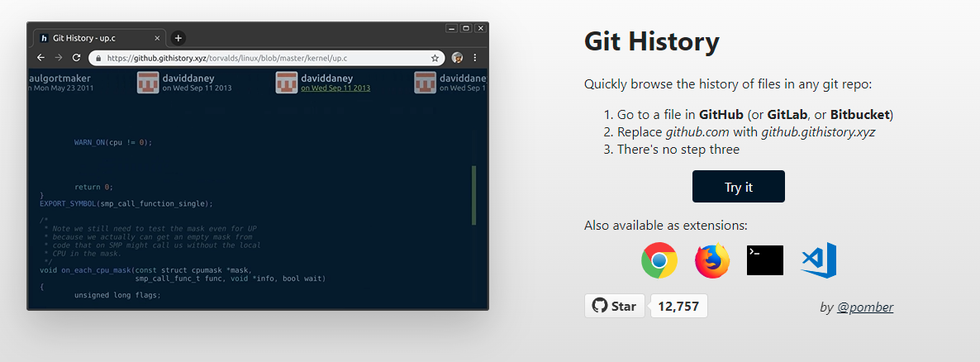Click the bold Bitbucket text
The height and width of the screenshot is (362, 980).
tap(860, 115)
